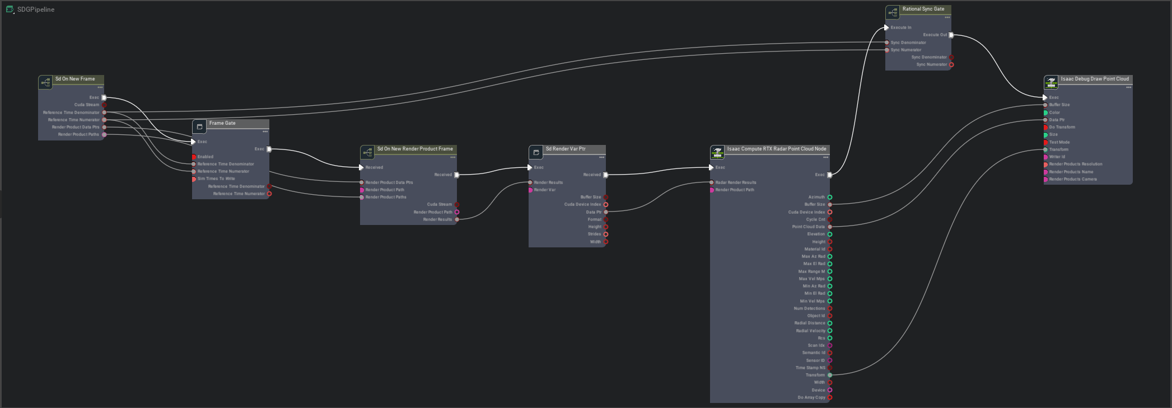This screenshot has width=1172, height=408.
Task: Select the Frame Gate node icon
Action: click(199, 126)
